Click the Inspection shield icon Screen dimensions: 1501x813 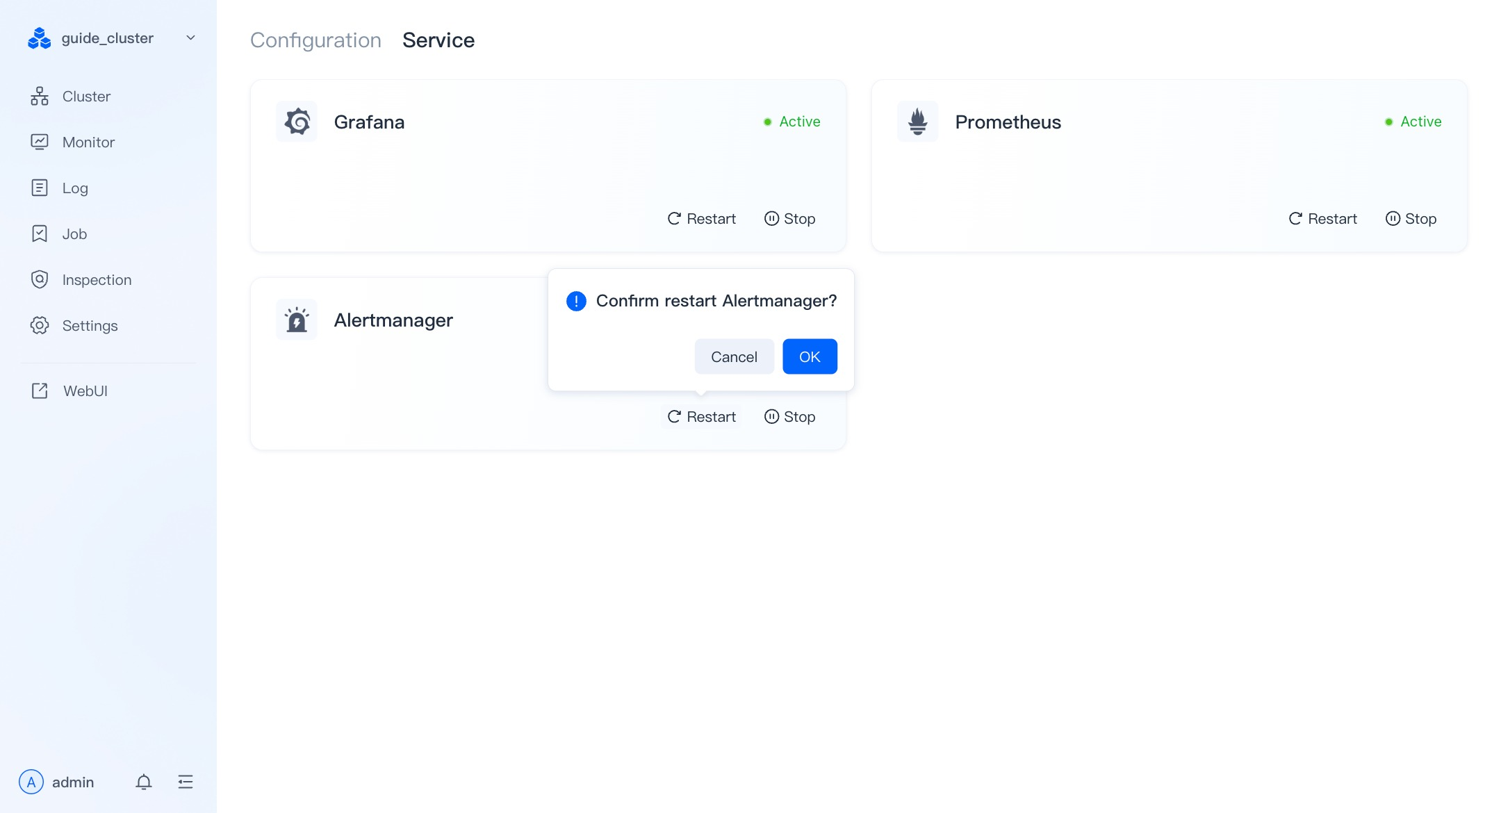(40, 279)
